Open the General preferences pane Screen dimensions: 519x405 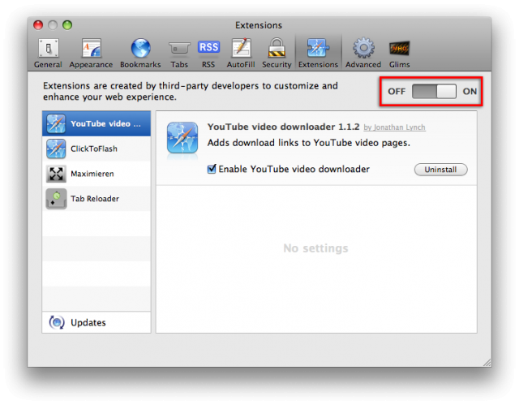point(49,54)
